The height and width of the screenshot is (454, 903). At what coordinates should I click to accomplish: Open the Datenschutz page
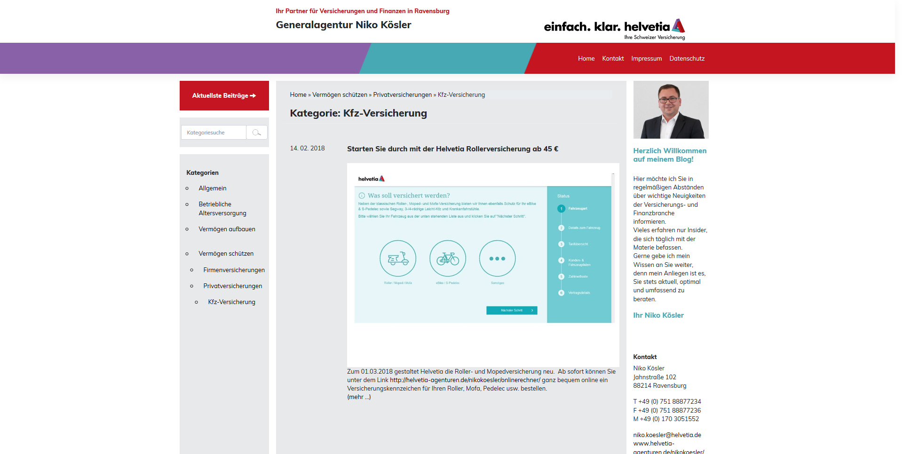687,59
